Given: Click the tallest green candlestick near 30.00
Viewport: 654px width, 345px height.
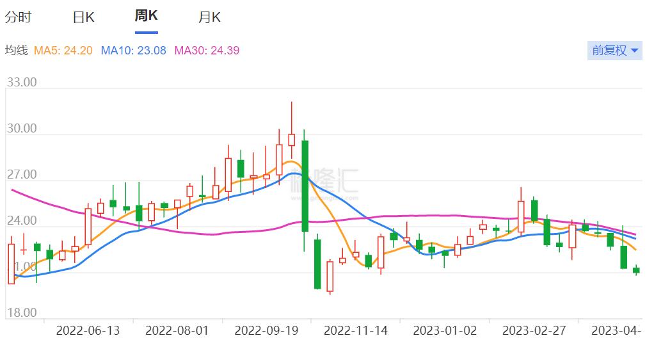Looking at the screenshot, I should pos(305,186).
